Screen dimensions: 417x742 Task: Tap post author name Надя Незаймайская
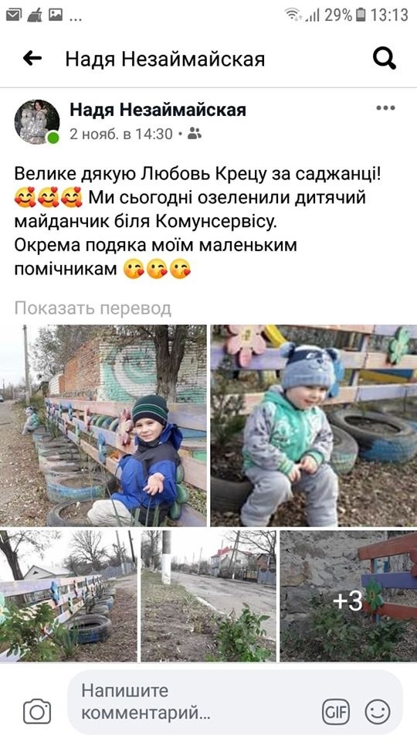click(x=158, y=110)
